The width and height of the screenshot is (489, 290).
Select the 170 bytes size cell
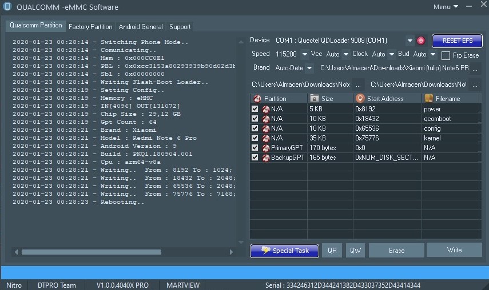point(330,148)
